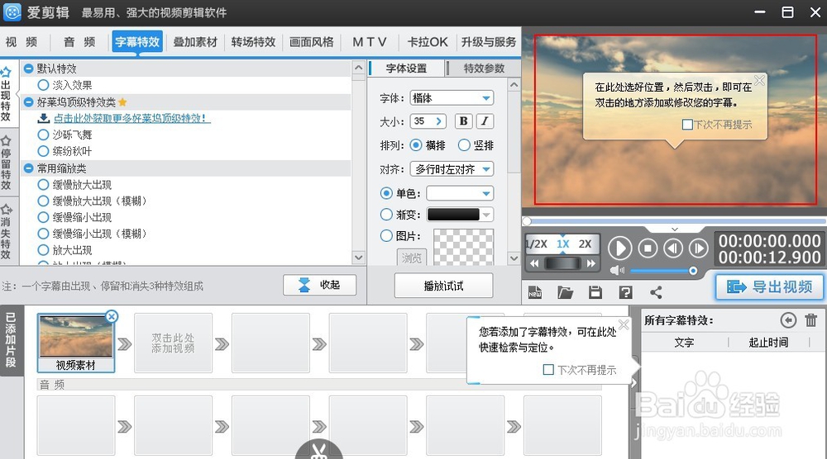This screenshot has width=827, height=459.
Task: Click the preview progress slider handle
Action: (527, 221)
